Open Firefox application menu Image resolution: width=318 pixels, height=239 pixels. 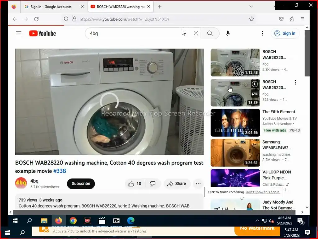coord(302,19)
